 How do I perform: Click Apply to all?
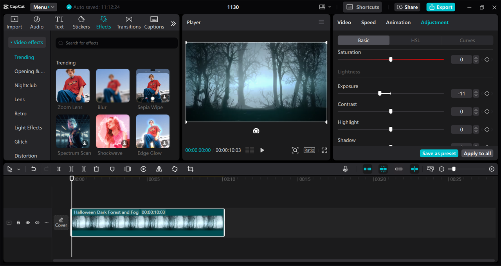477,153
